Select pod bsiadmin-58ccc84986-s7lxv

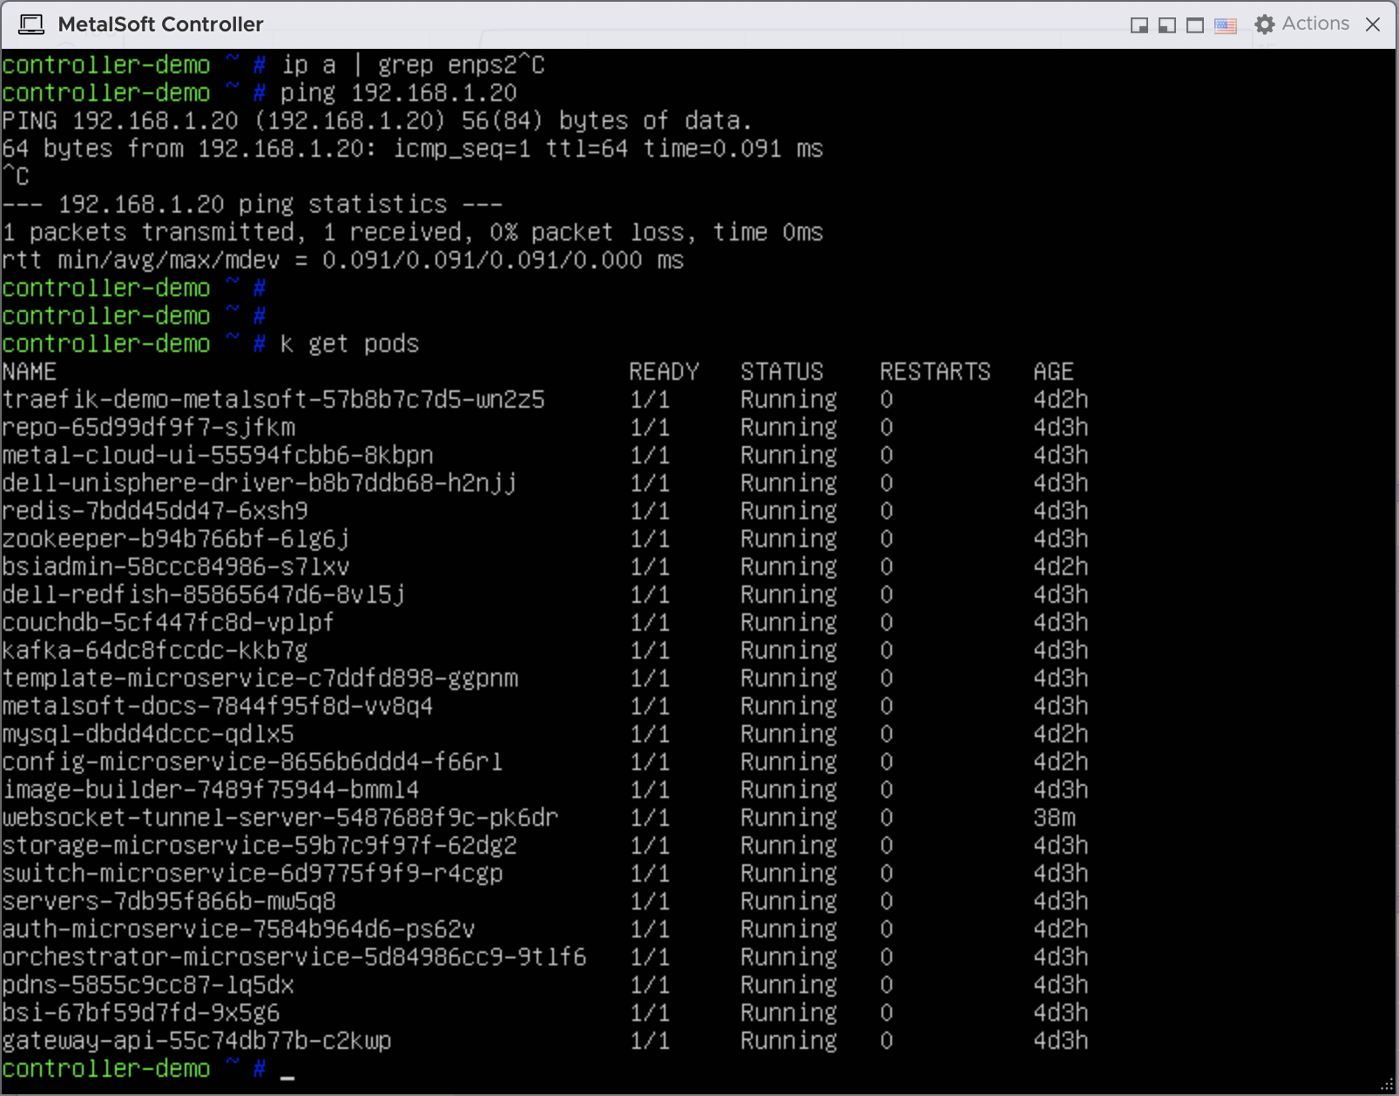coord(176,567)
